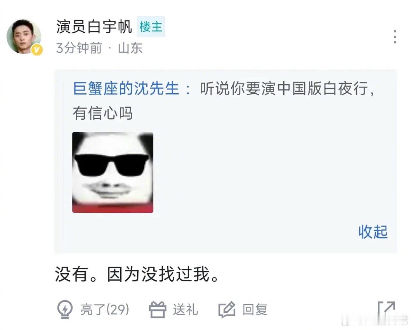Tap the 亮了(29) count label
The height and width of the screenshot is (330, 412).
(x=105, y=310)
